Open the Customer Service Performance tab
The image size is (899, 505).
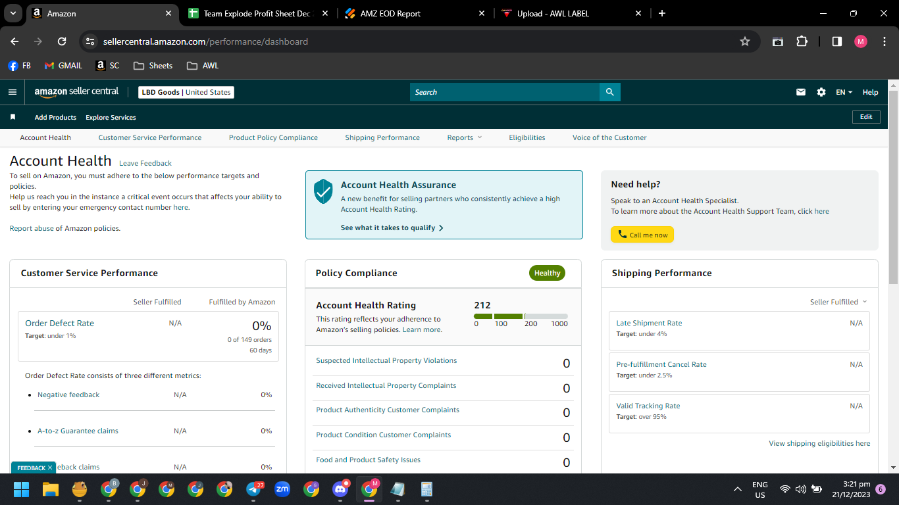tap(150, 137)
